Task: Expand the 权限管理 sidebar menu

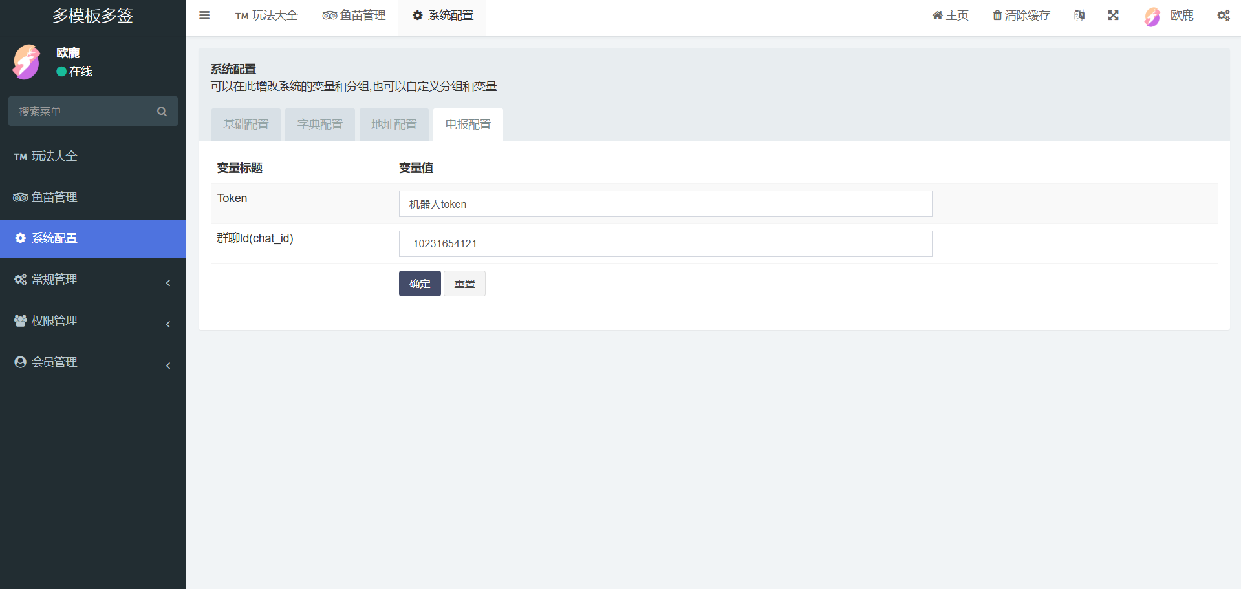Action: (93, 321)
